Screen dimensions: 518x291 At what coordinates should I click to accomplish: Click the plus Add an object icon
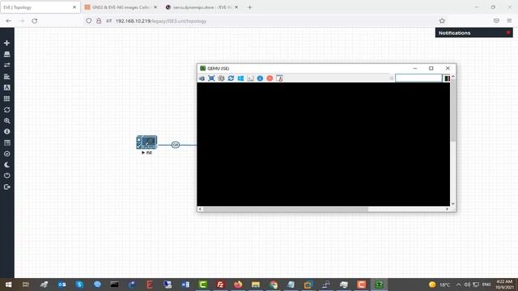(x=6, y=43)
